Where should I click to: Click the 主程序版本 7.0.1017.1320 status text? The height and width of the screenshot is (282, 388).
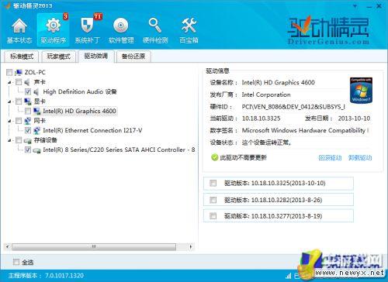pos(46,276)
